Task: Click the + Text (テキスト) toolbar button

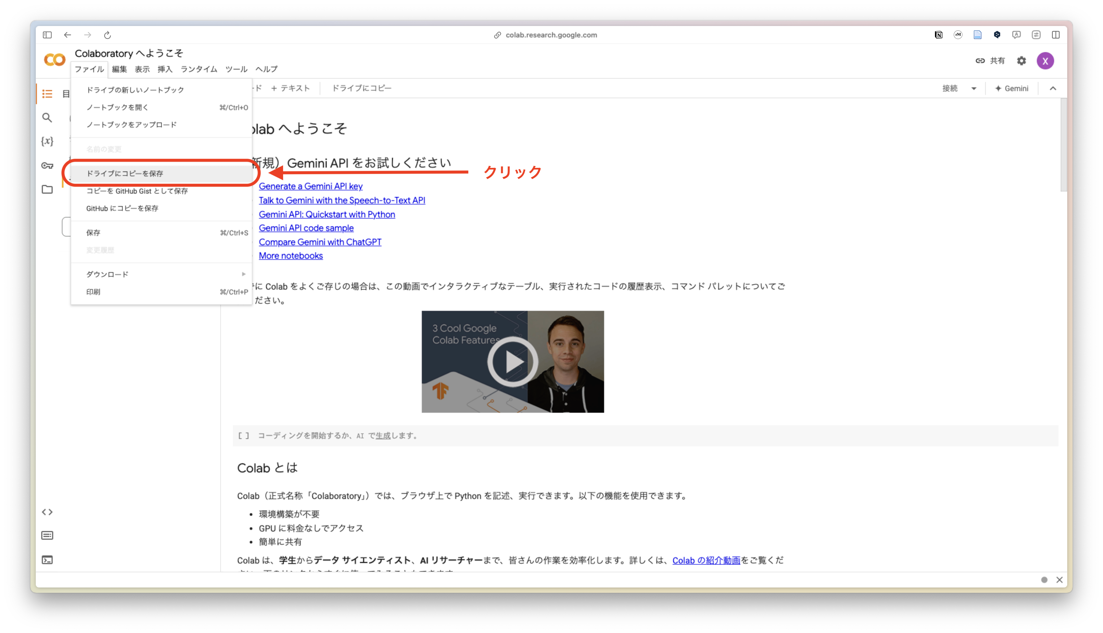Action: click(x=290, y=88)
